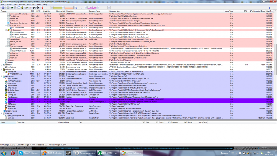
Task: Collapse the SearchIndexer.exe tree node
Action: pos(6,46)
